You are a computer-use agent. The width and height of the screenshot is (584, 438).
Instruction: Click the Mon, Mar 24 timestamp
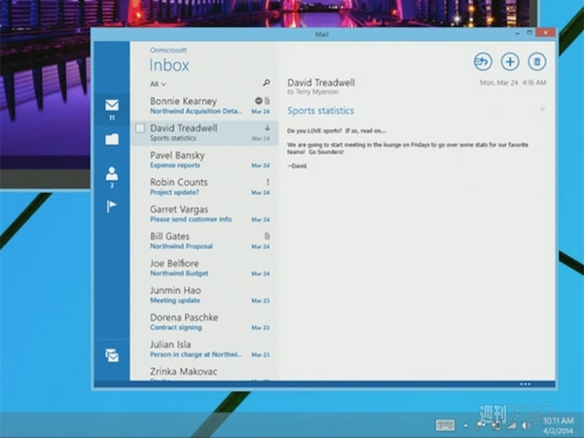coord(513,83)
